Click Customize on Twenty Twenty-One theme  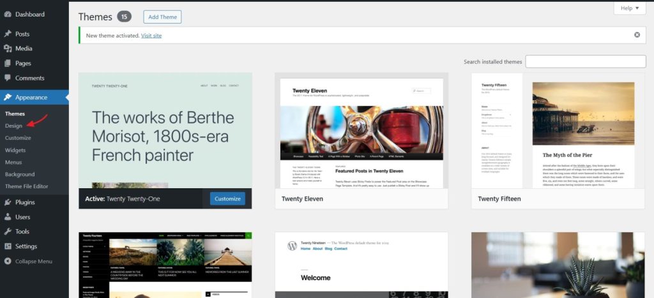[x=228, y=199]
